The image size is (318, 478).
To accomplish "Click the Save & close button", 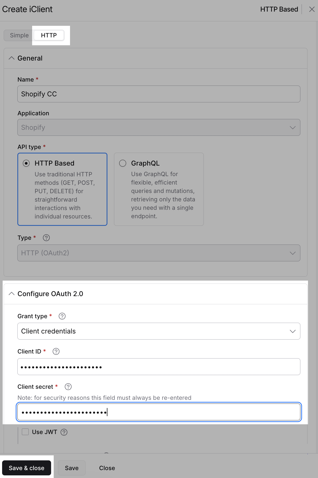I will click(27, 468).
